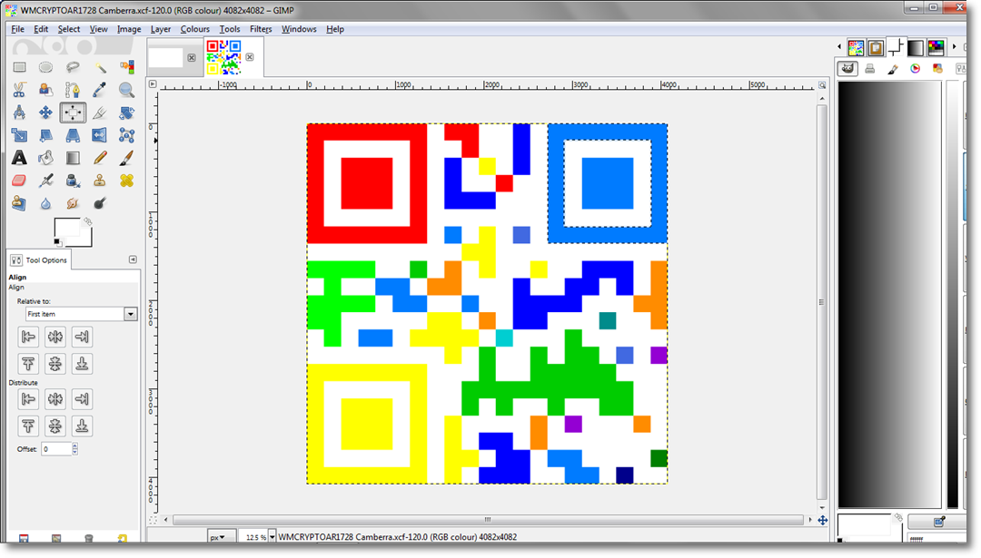This screenshot has width=981, height=558.
Task: Open the Windows menu
Action: 299,29
